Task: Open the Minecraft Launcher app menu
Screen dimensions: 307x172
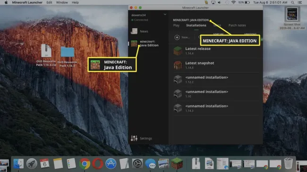Action: coord(27,2)
